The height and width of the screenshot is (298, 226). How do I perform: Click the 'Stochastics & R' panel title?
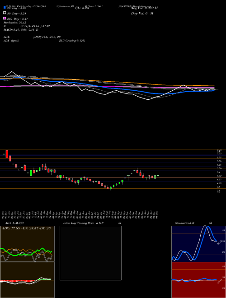pos(184,223)
